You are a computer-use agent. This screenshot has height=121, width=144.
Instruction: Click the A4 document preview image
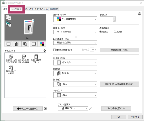(29, 27)
